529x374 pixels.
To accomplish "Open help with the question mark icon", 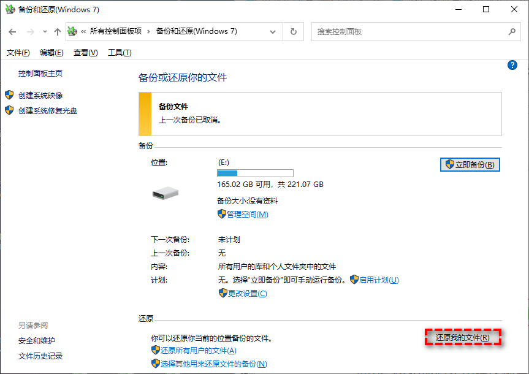I will [512, 65].
